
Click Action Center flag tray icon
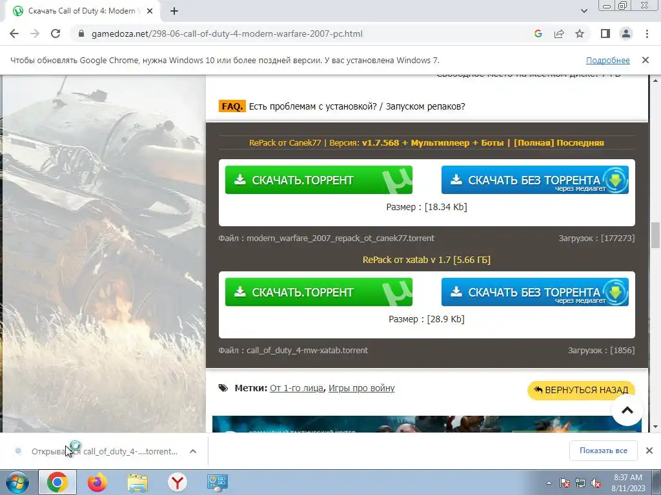[x=564, y=483]
